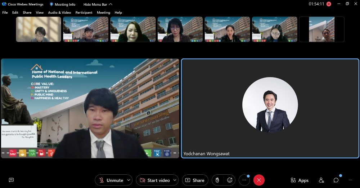Raise hand using the hand icon
The width and height of the screenshot is (360, 188).
click(217, 180)
